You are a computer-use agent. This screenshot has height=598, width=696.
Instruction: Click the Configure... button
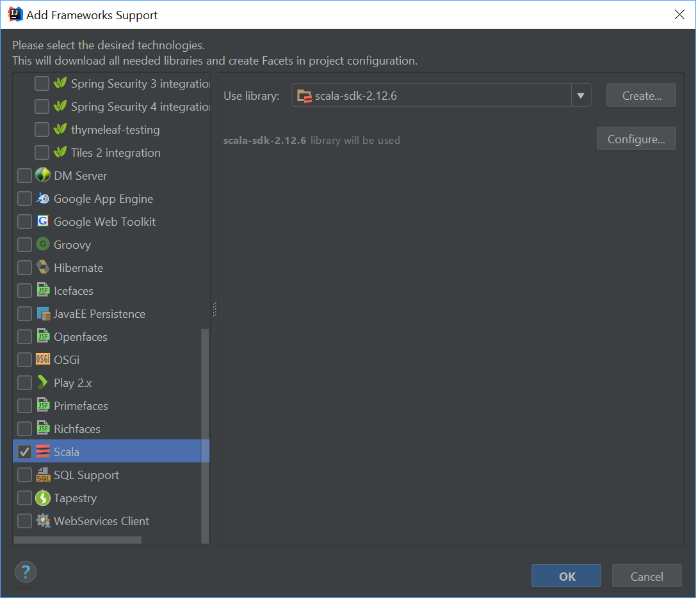click(636, 139)
